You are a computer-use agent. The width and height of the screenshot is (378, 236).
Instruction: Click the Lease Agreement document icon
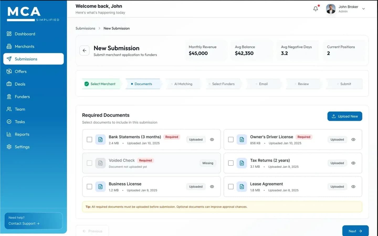pos(242,187)
